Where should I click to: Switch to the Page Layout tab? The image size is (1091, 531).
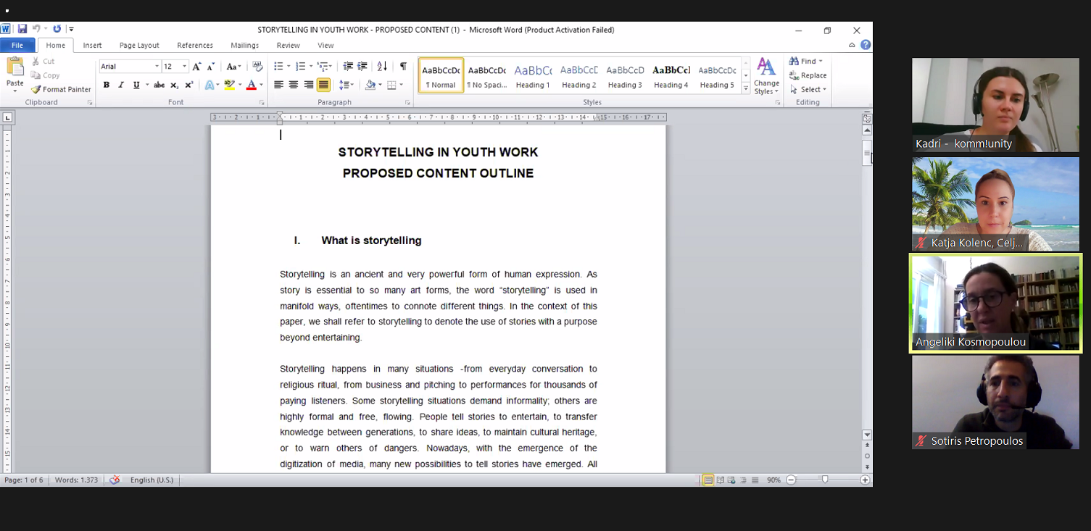coord(139,45)
